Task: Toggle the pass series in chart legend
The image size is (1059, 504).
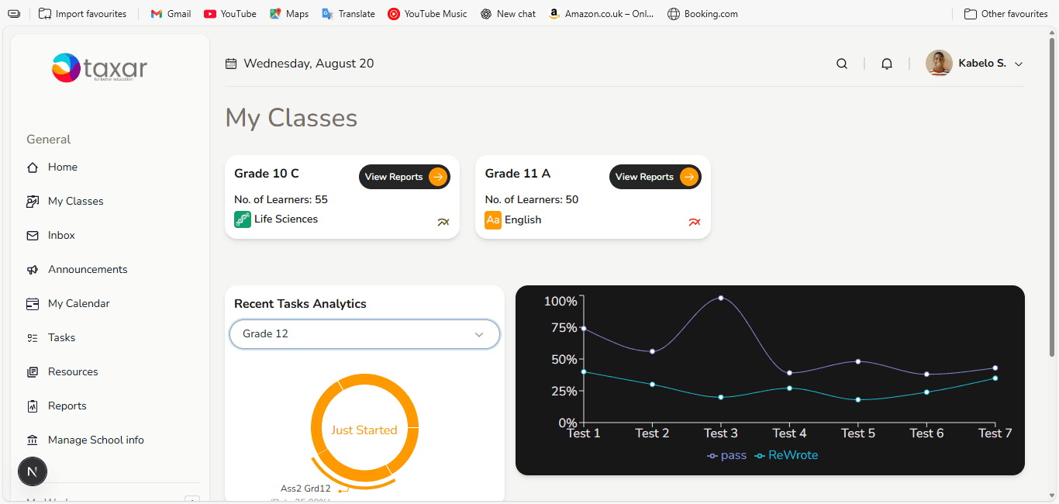Action: (x=726, y=455)
